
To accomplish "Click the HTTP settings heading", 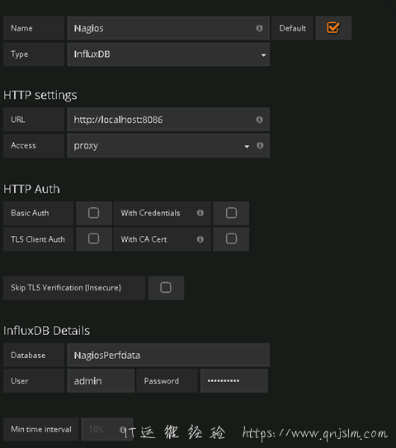I will [40, 95].
